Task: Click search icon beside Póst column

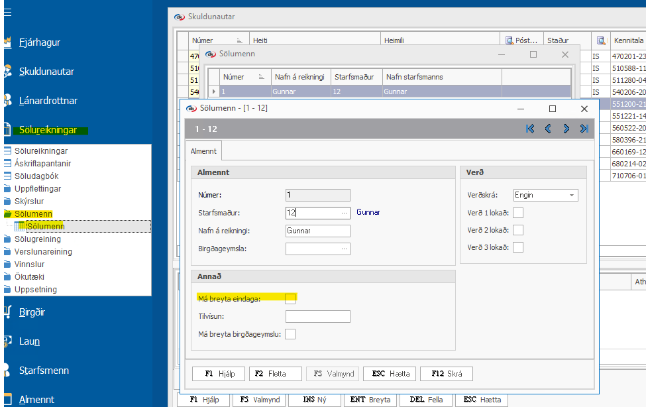Action: click(510, 40)
